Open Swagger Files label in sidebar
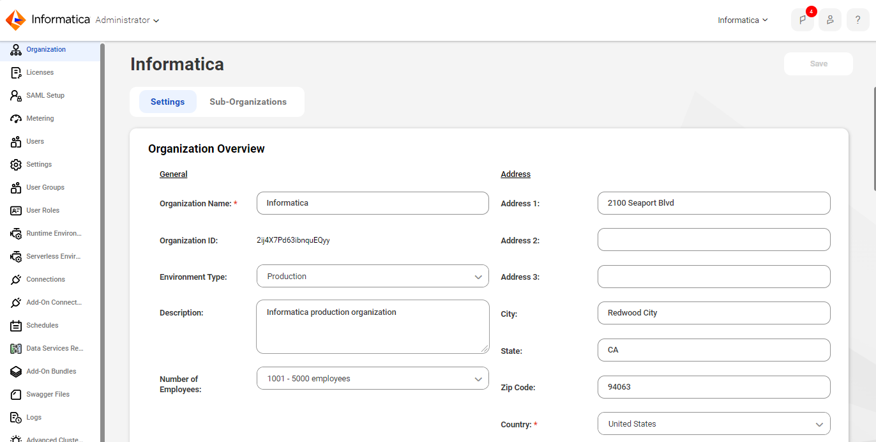The image size is (876, 442). 48,395
